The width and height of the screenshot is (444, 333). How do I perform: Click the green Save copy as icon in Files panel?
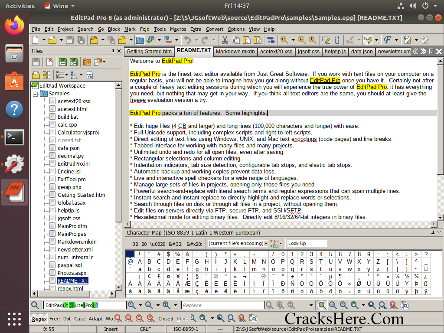tap(74, 62)
